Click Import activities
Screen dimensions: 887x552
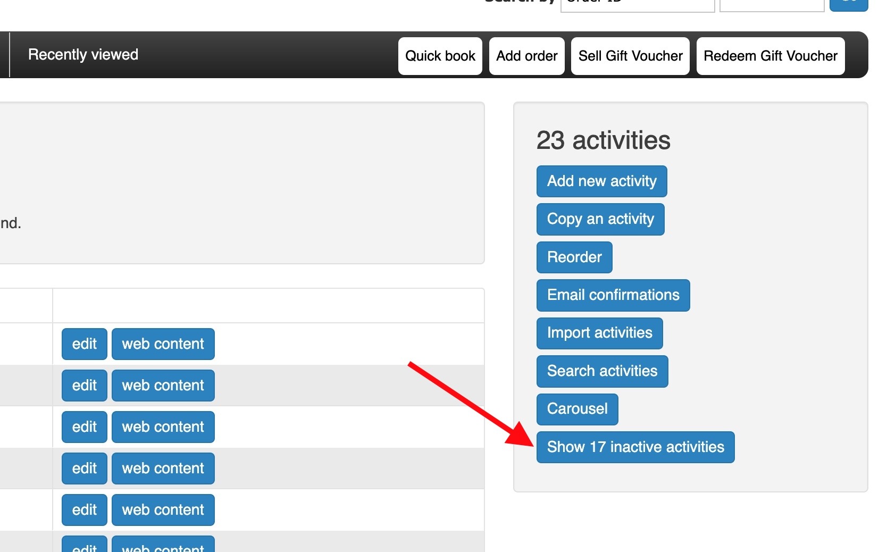pyautogui.click(x=600, y=333)
